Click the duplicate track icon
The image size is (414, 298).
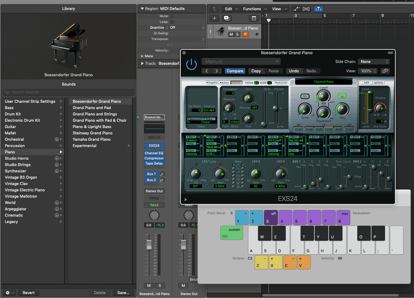coord(227,18)
